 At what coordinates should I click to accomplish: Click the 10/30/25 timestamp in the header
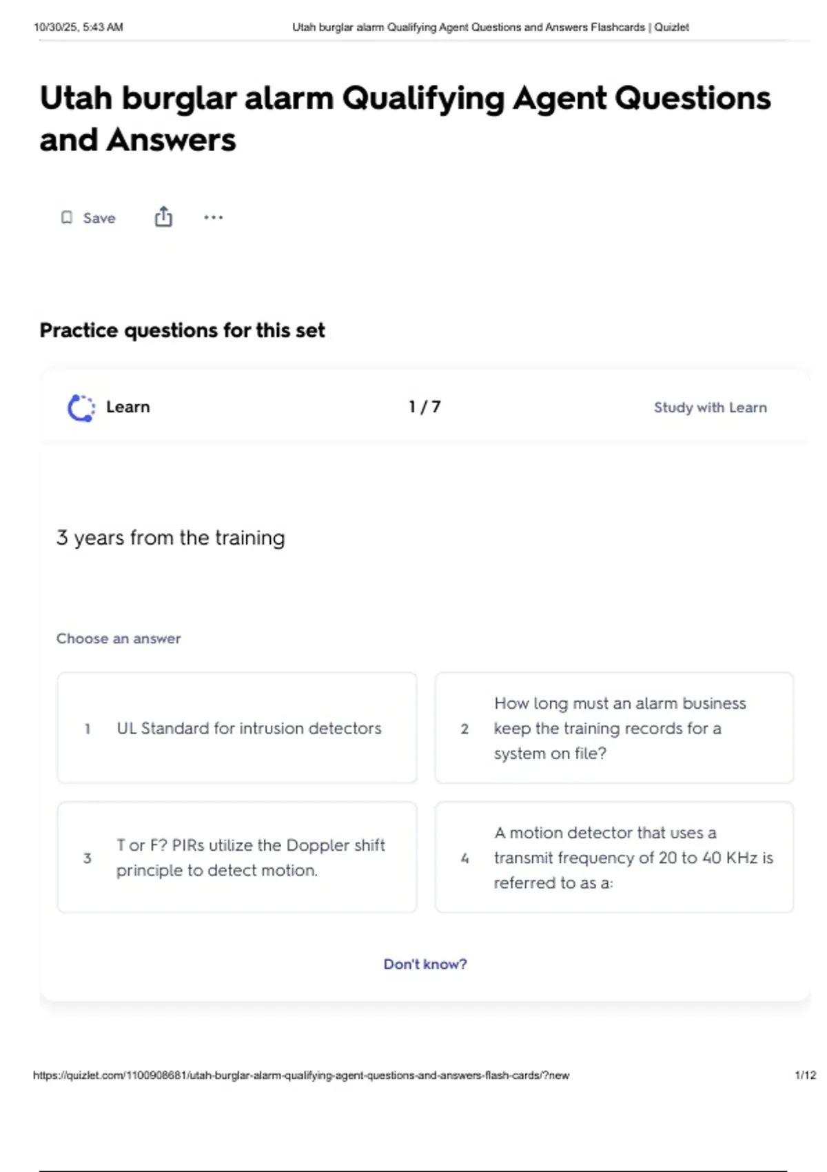point(79,28)
